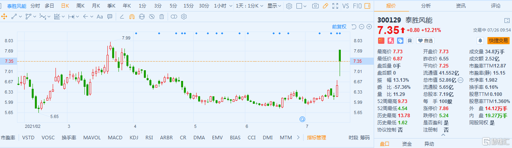This screenshot has height=148, width=512.
Task: Expand wave tool options arrow
Action: (49, 17)
